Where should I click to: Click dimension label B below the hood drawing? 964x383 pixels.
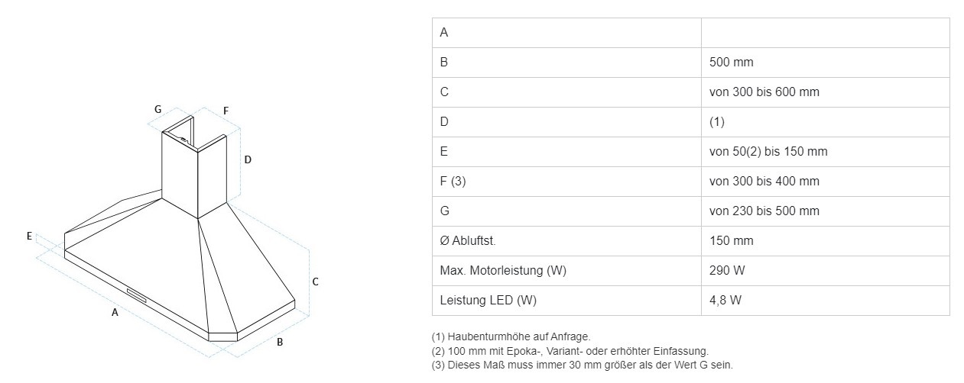click(280, 343)
